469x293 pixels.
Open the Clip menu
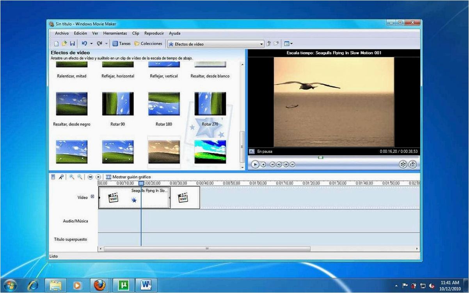pyautogui.click(x=136, y=34)
